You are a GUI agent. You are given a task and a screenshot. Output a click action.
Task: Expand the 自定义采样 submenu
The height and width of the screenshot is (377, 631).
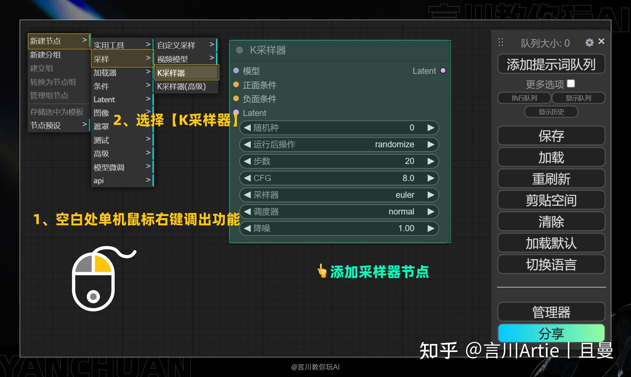186,45
